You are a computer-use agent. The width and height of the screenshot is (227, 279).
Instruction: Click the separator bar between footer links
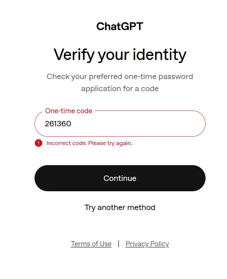pos(118,244)
